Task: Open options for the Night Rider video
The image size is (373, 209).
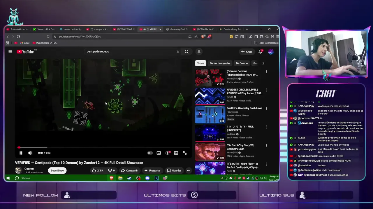Action: click(266, 164)
